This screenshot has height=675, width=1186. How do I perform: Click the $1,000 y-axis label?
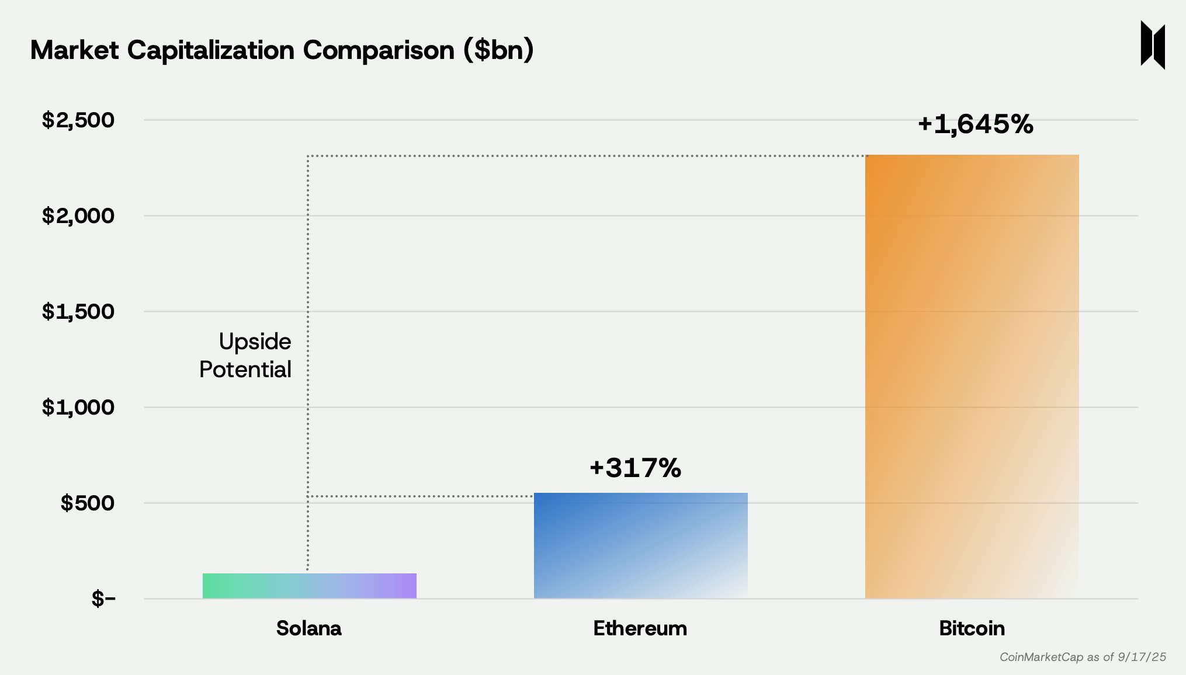78,408
